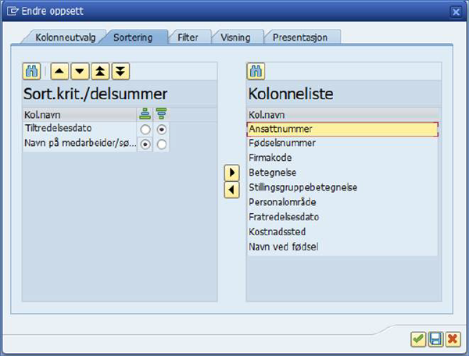Image resolution: width=469 pixels, height=356 pixels.
Task: Select Stillingsgruppebetegnelse in the column list
Action: pyautogui.click(x=342, y=187)
